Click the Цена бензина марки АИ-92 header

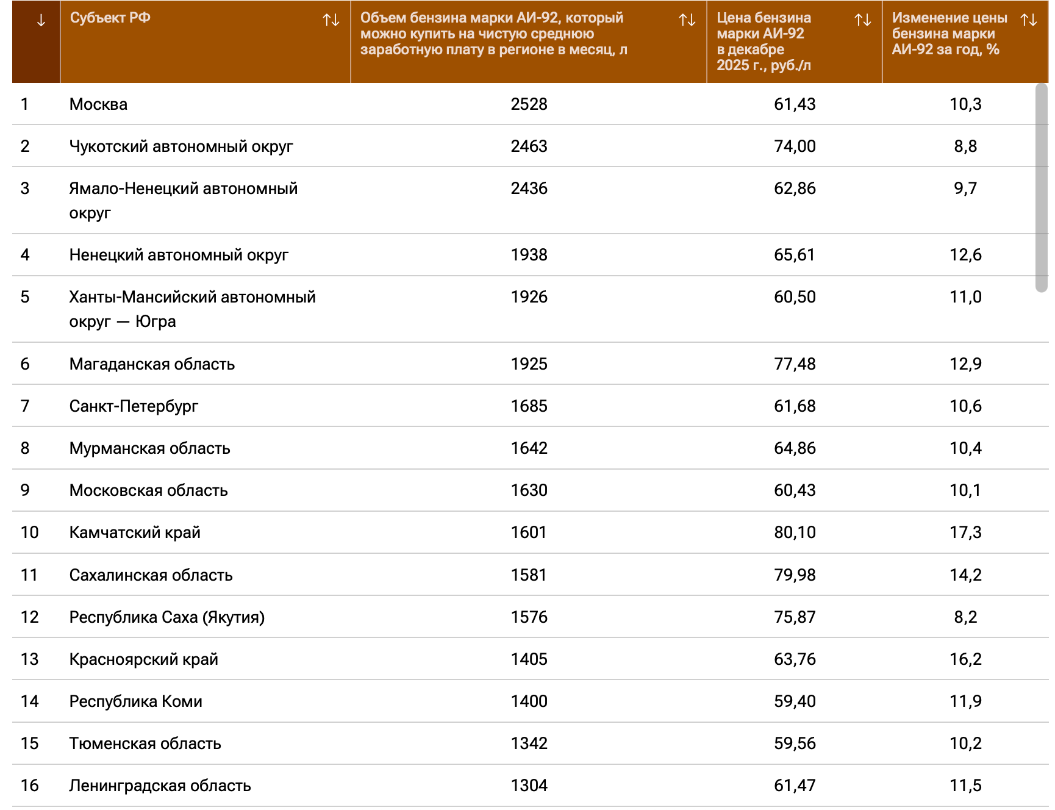tap(764, 41)
